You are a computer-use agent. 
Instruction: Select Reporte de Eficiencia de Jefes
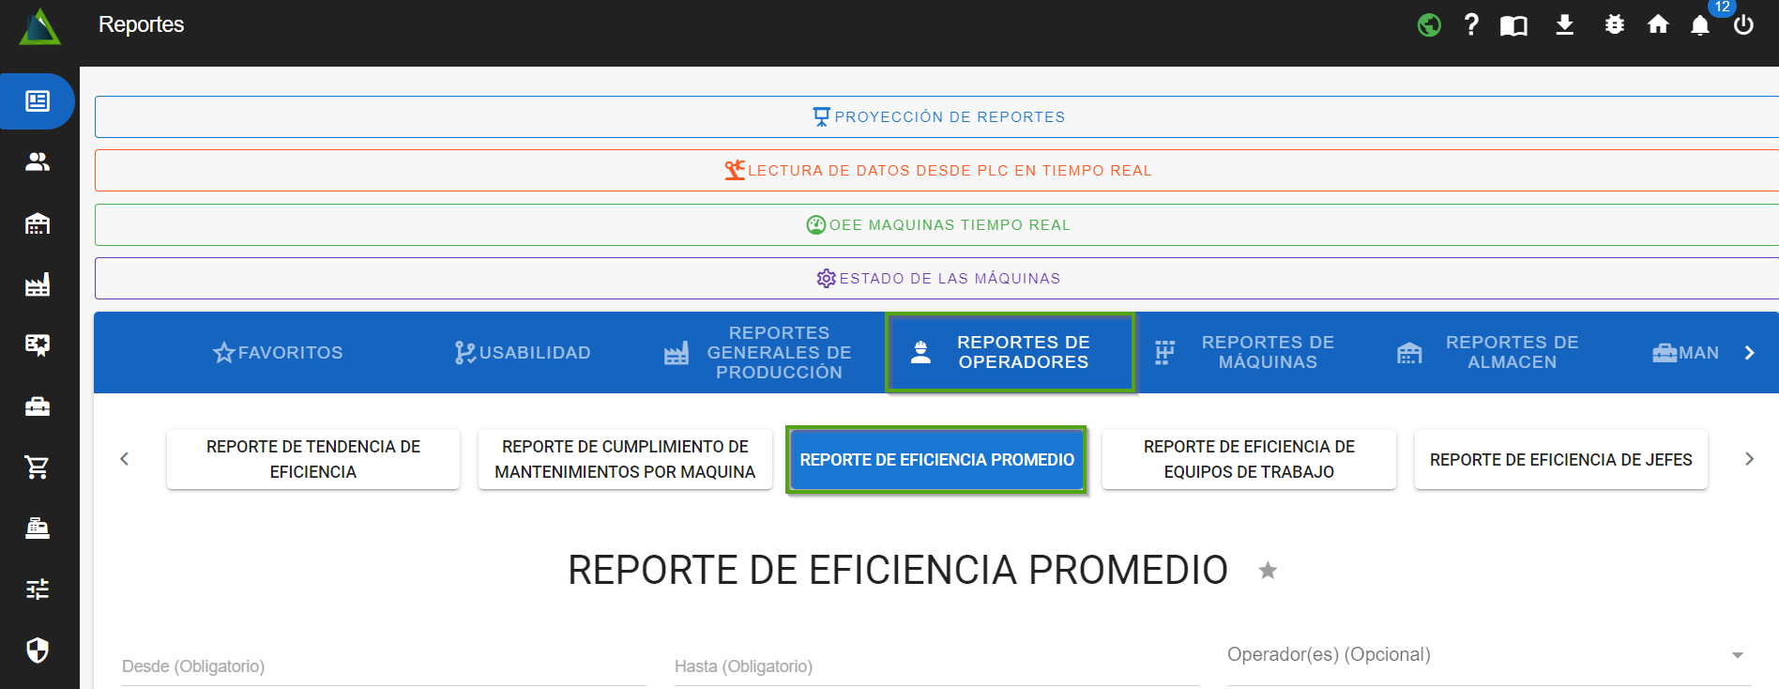pos(1560,460)
